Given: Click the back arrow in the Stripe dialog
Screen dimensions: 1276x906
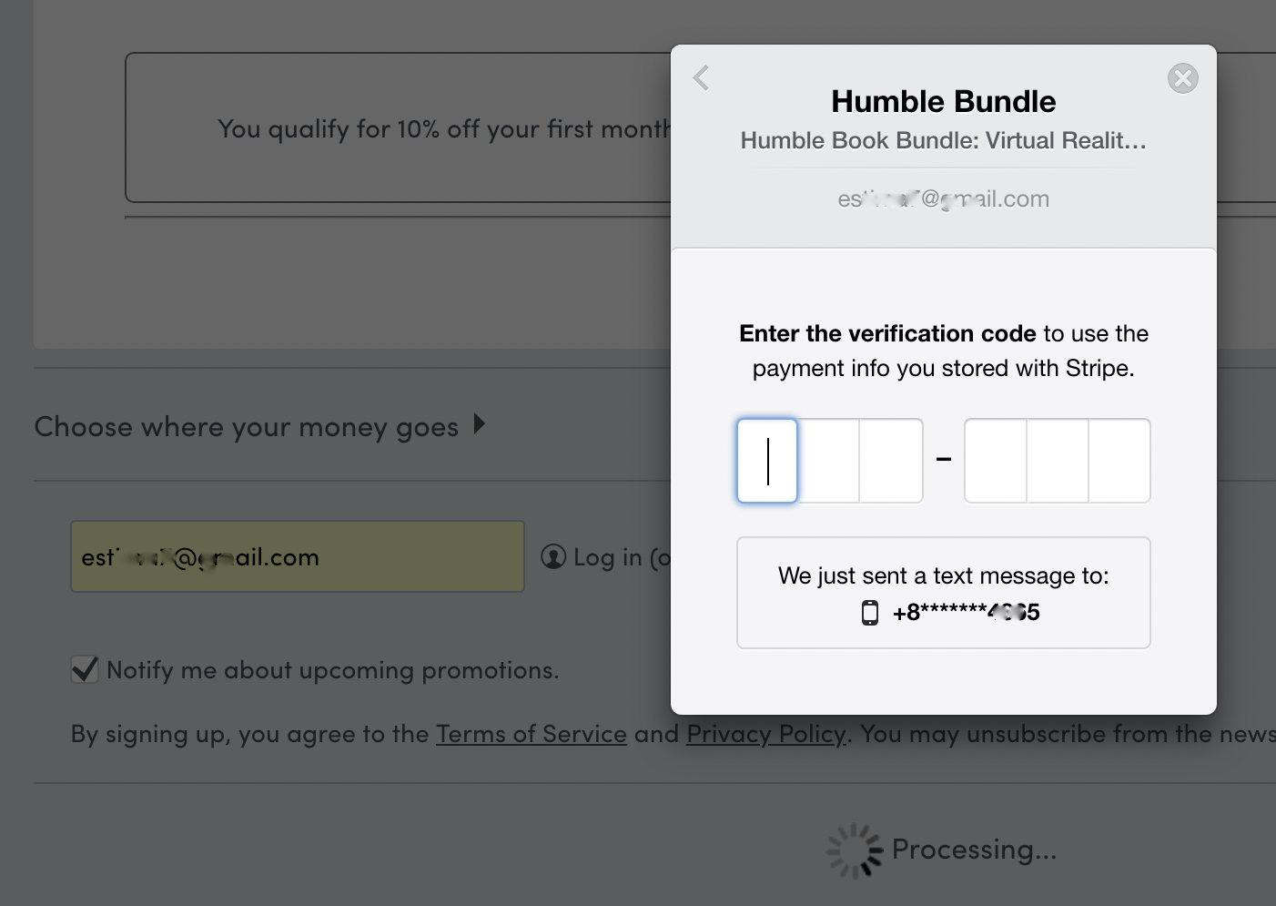Looking at the screenshot, I should (701, 78).
